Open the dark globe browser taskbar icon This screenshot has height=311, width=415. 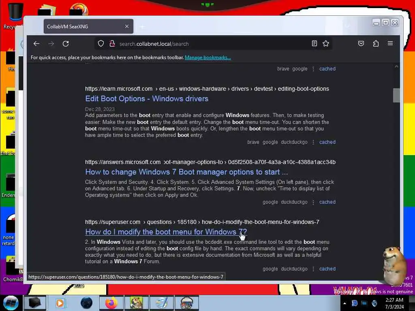coord(87,303)
